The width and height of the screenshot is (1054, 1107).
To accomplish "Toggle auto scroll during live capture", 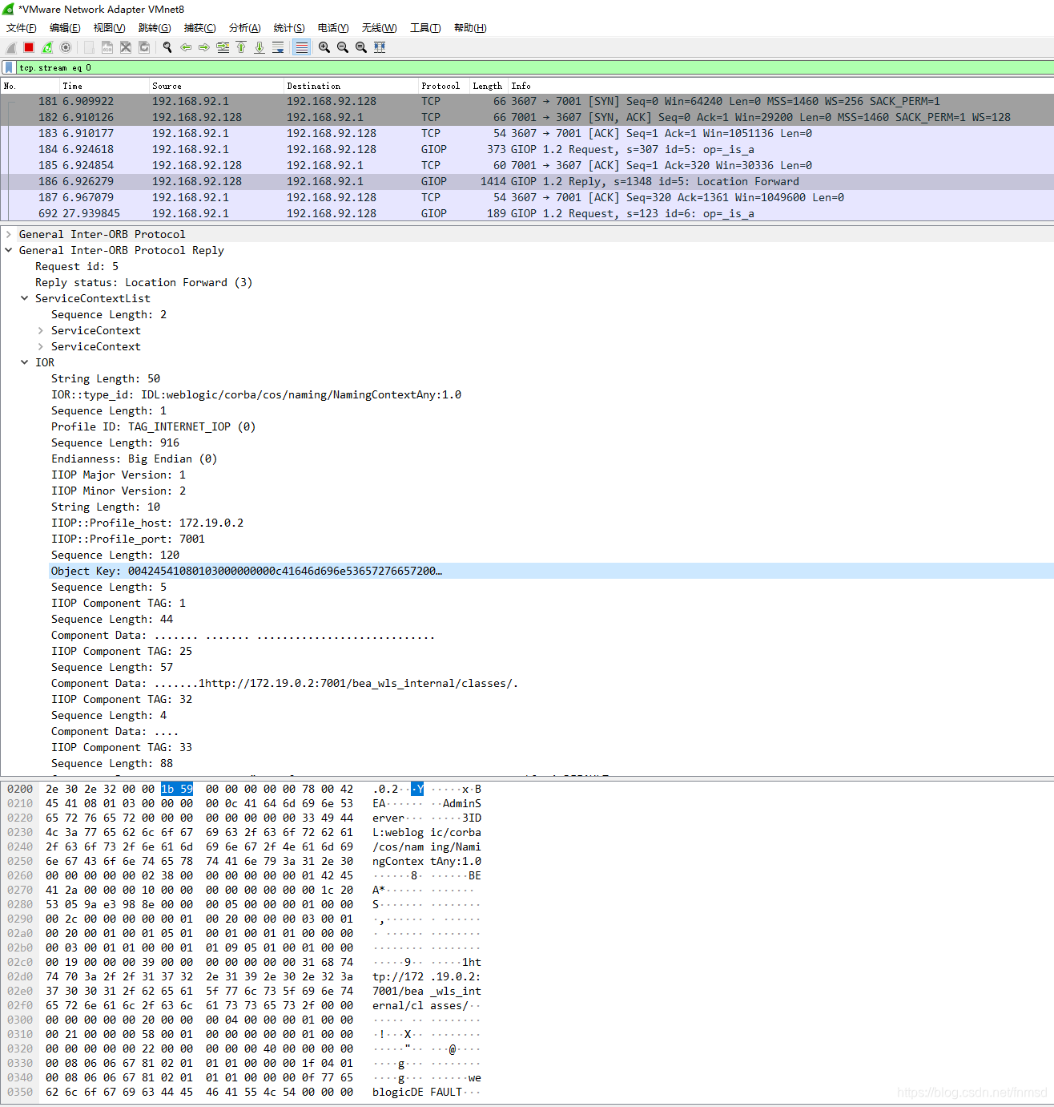I will (x=278, y=47).
